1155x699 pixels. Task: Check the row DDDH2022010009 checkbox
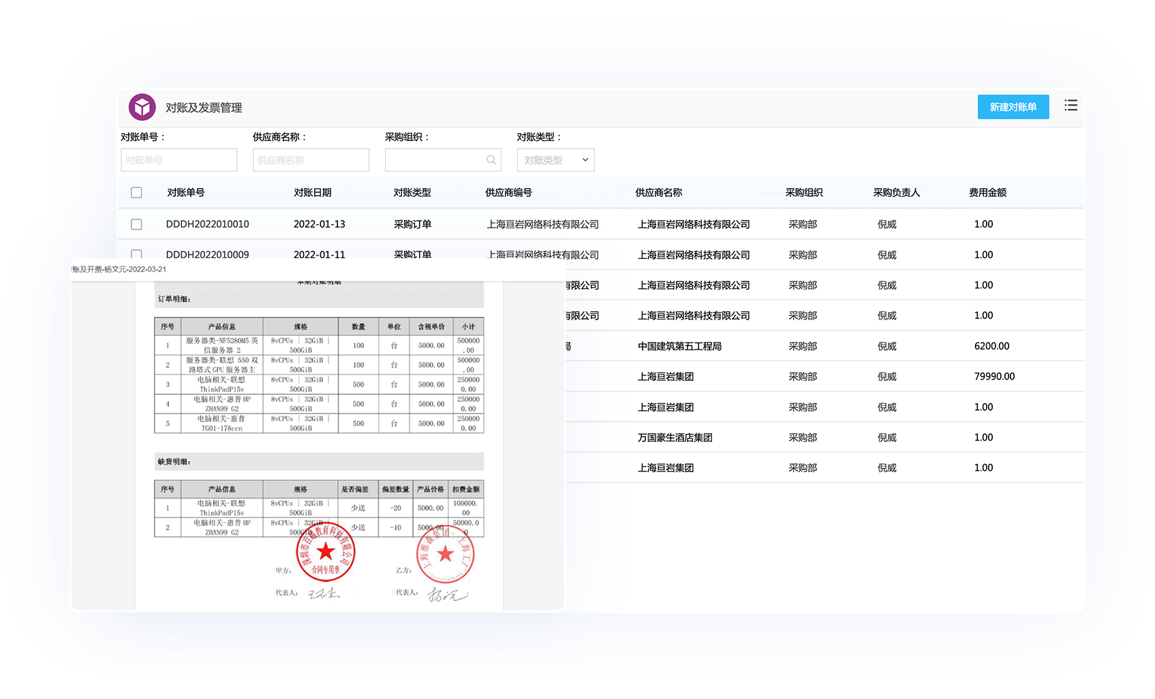pos(136,254)
